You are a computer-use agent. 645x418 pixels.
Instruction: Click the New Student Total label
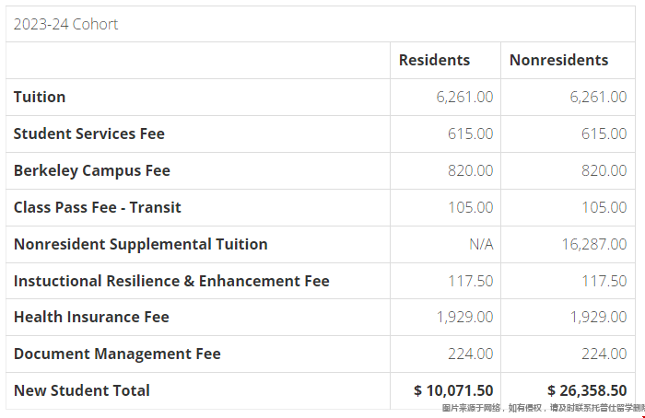tap(81, 390)
